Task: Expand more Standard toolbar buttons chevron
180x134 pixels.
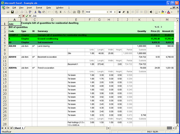Action: click(83, 12)
